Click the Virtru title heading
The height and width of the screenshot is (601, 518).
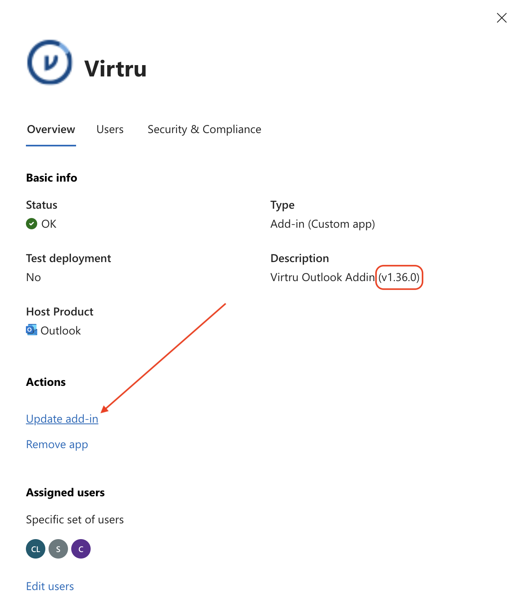[x=116, y=68]
